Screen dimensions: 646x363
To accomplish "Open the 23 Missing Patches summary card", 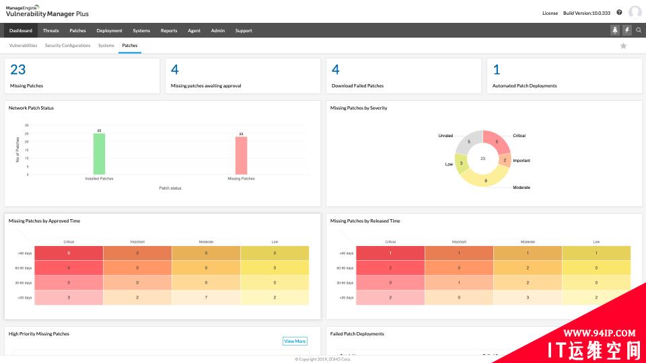I will pos(82,76).
